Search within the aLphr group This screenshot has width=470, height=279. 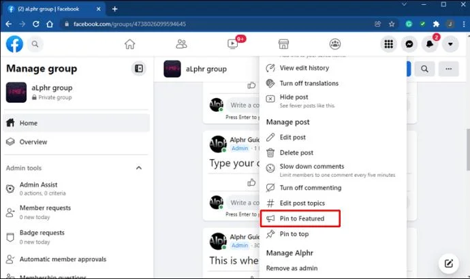pyautogui.click(x=425, y=69)
